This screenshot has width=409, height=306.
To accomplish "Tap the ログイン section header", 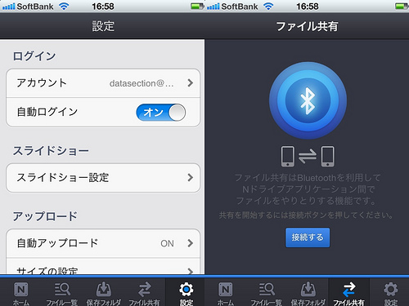I will [34, 56].
